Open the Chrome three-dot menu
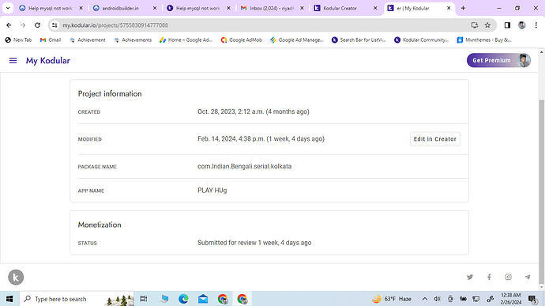 pos(536,25)
